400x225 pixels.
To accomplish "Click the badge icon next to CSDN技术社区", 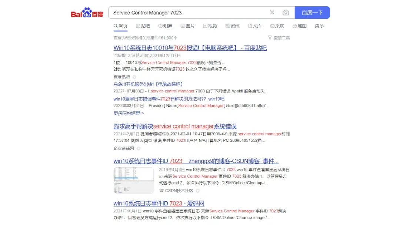I will point(198,191).
